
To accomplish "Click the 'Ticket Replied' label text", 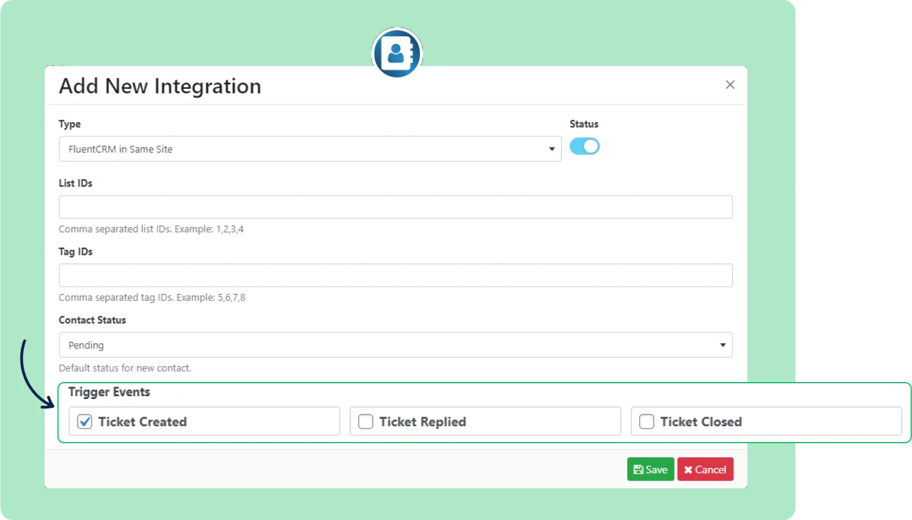I will point(423,422).
